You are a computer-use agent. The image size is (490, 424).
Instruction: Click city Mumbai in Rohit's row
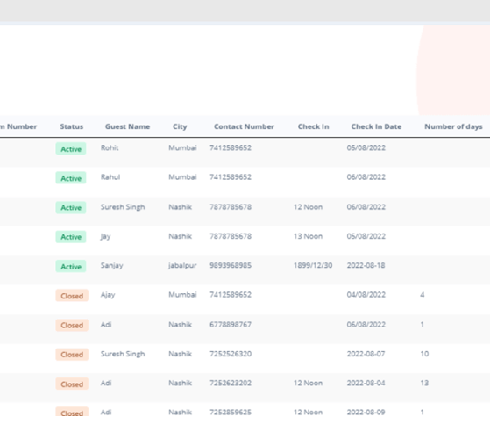pyautogui.click(x=182, y=147)
